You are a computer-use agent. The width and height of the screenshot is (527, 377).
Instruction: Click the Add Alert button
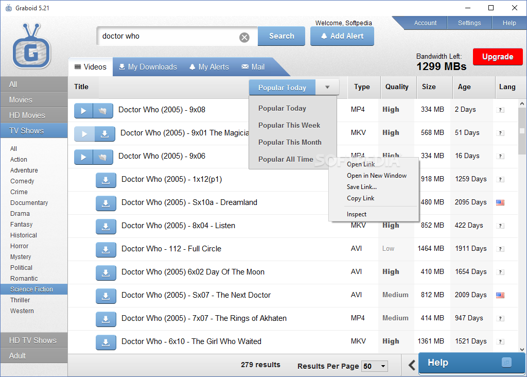tap(342, 36)
